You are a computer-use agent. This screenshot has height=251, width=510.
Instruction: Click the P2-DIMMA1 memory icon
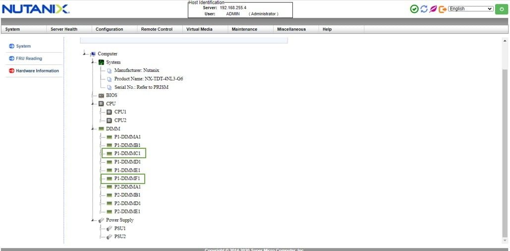point(109,187)
